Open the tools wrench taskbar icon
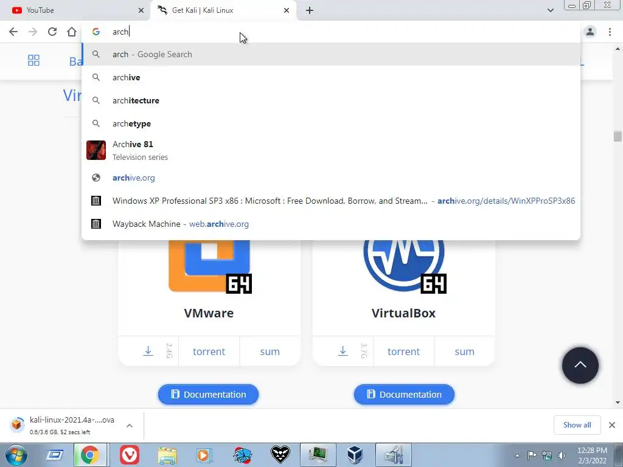The image size is (623, 467). point(393,455)
